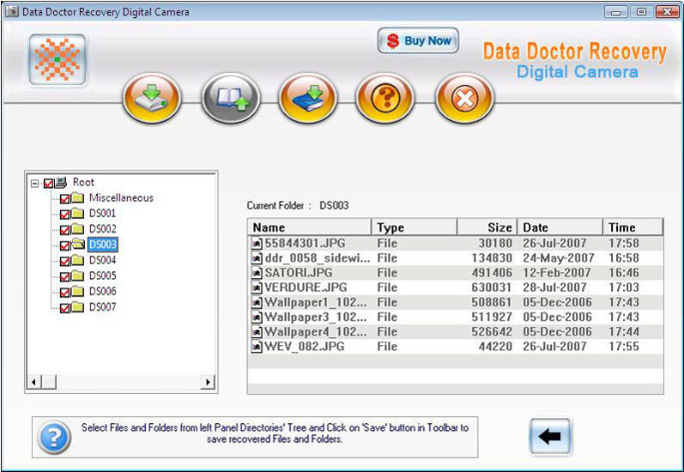This screenshot has height=472, width=684.
Task: Click tree scrollbar left arrow
Action: [x=33, y=382]
